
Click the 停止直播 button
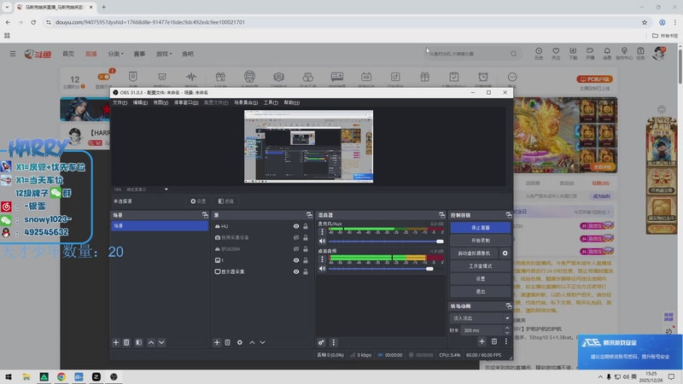[x=481, y=228]
